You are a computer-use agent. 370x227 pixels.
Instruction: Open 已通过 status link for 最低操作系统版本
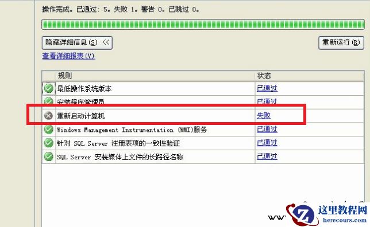[x=267, y=88]
